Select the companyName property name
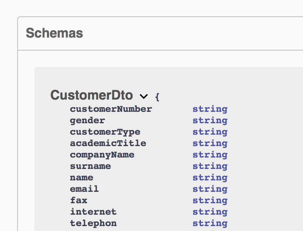The height and width of the screenshot is (231, 303). [102, 155]
